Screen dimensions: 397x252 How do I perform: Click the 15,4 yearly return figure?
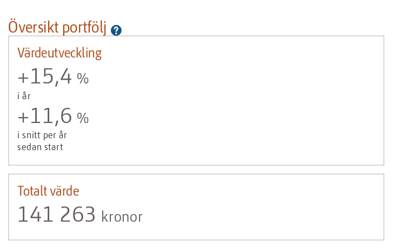[51, 76]
